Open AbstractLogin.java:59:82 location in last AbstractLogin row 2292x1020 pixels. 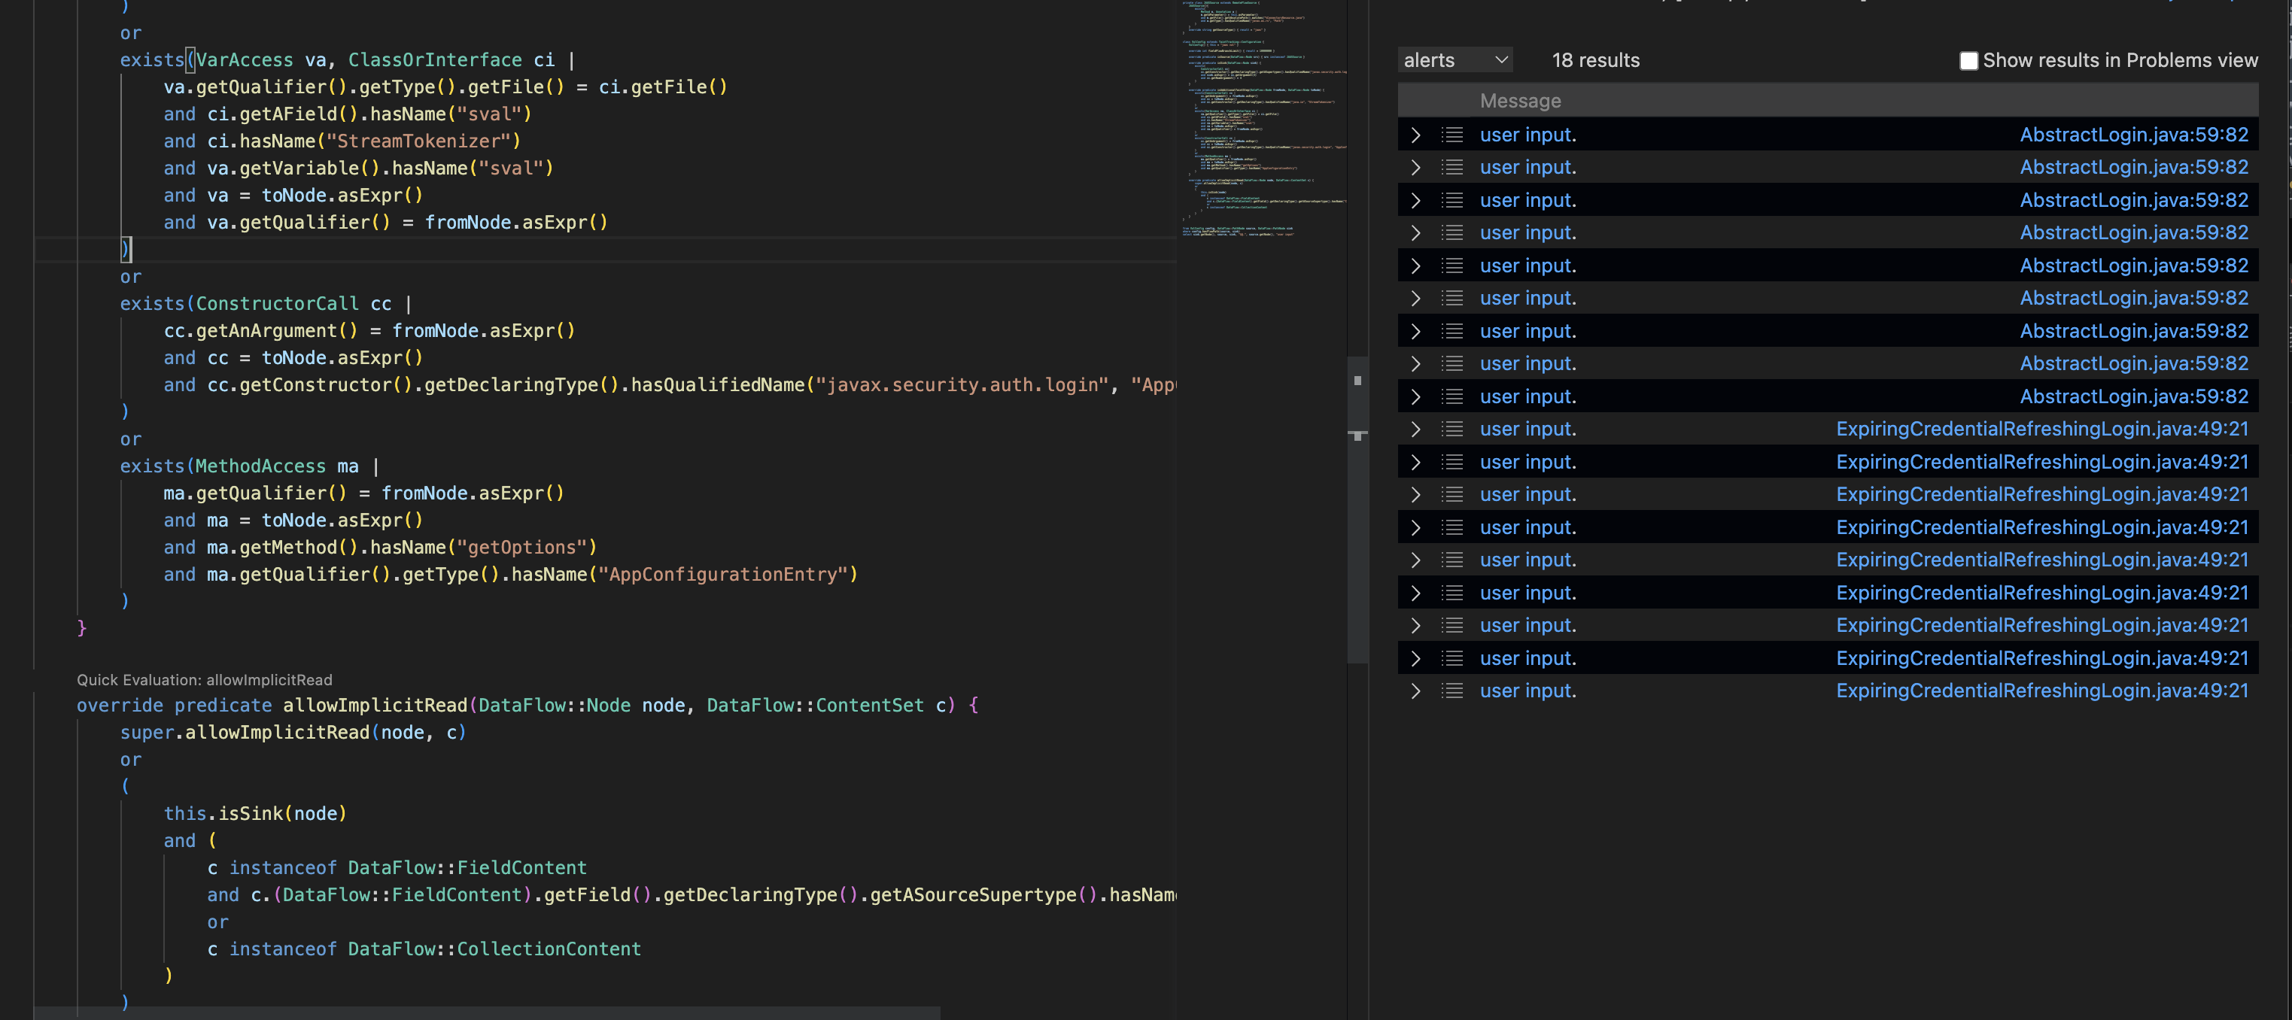click(2134, 396)
